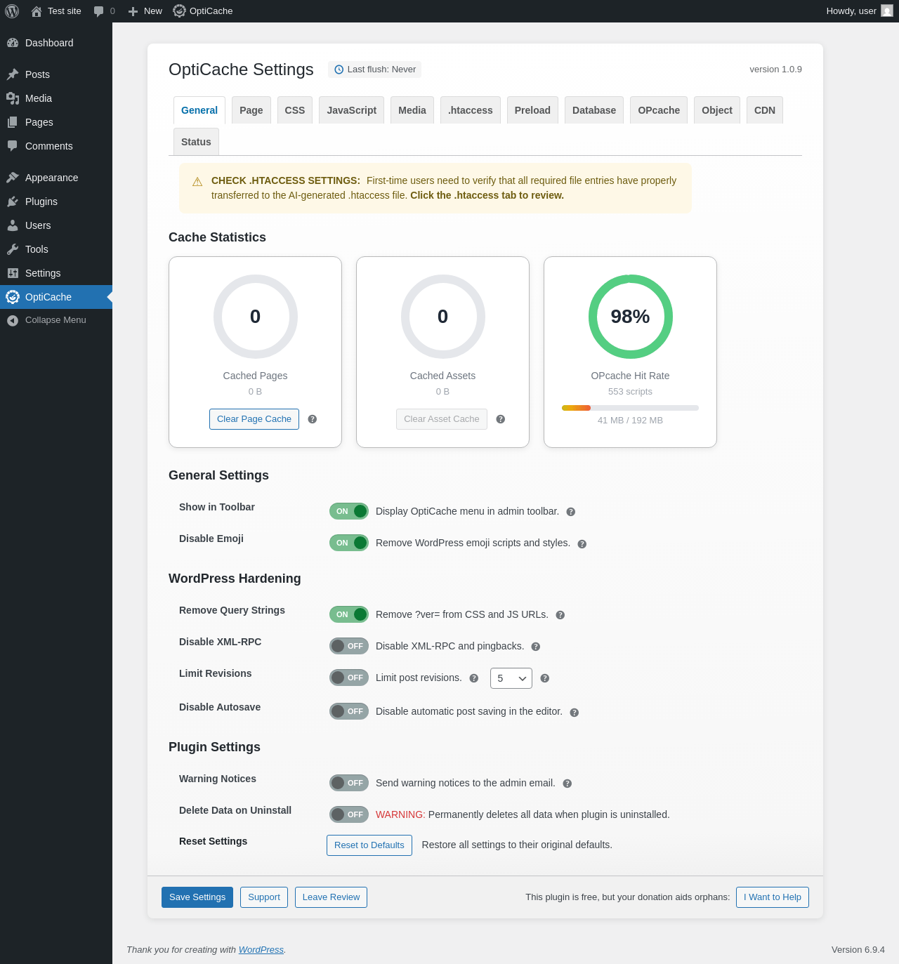This screenshot has width=899, height=964.
Task: Enable the Disable Autosave toggle
Action: (349, 711)
